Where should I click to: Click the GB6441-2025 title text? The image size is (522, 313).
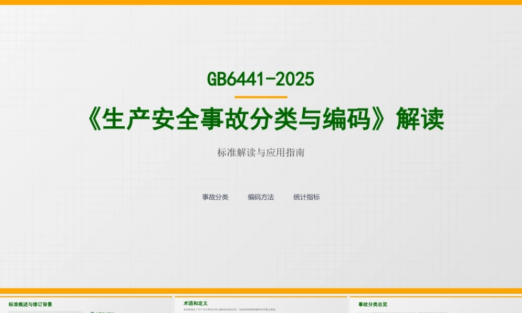[260, 79]
